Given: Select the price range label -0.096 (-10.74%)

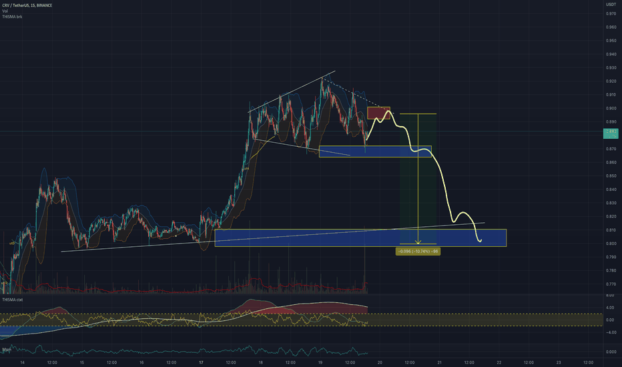Looking at the screenshot, I should point(418,252).
